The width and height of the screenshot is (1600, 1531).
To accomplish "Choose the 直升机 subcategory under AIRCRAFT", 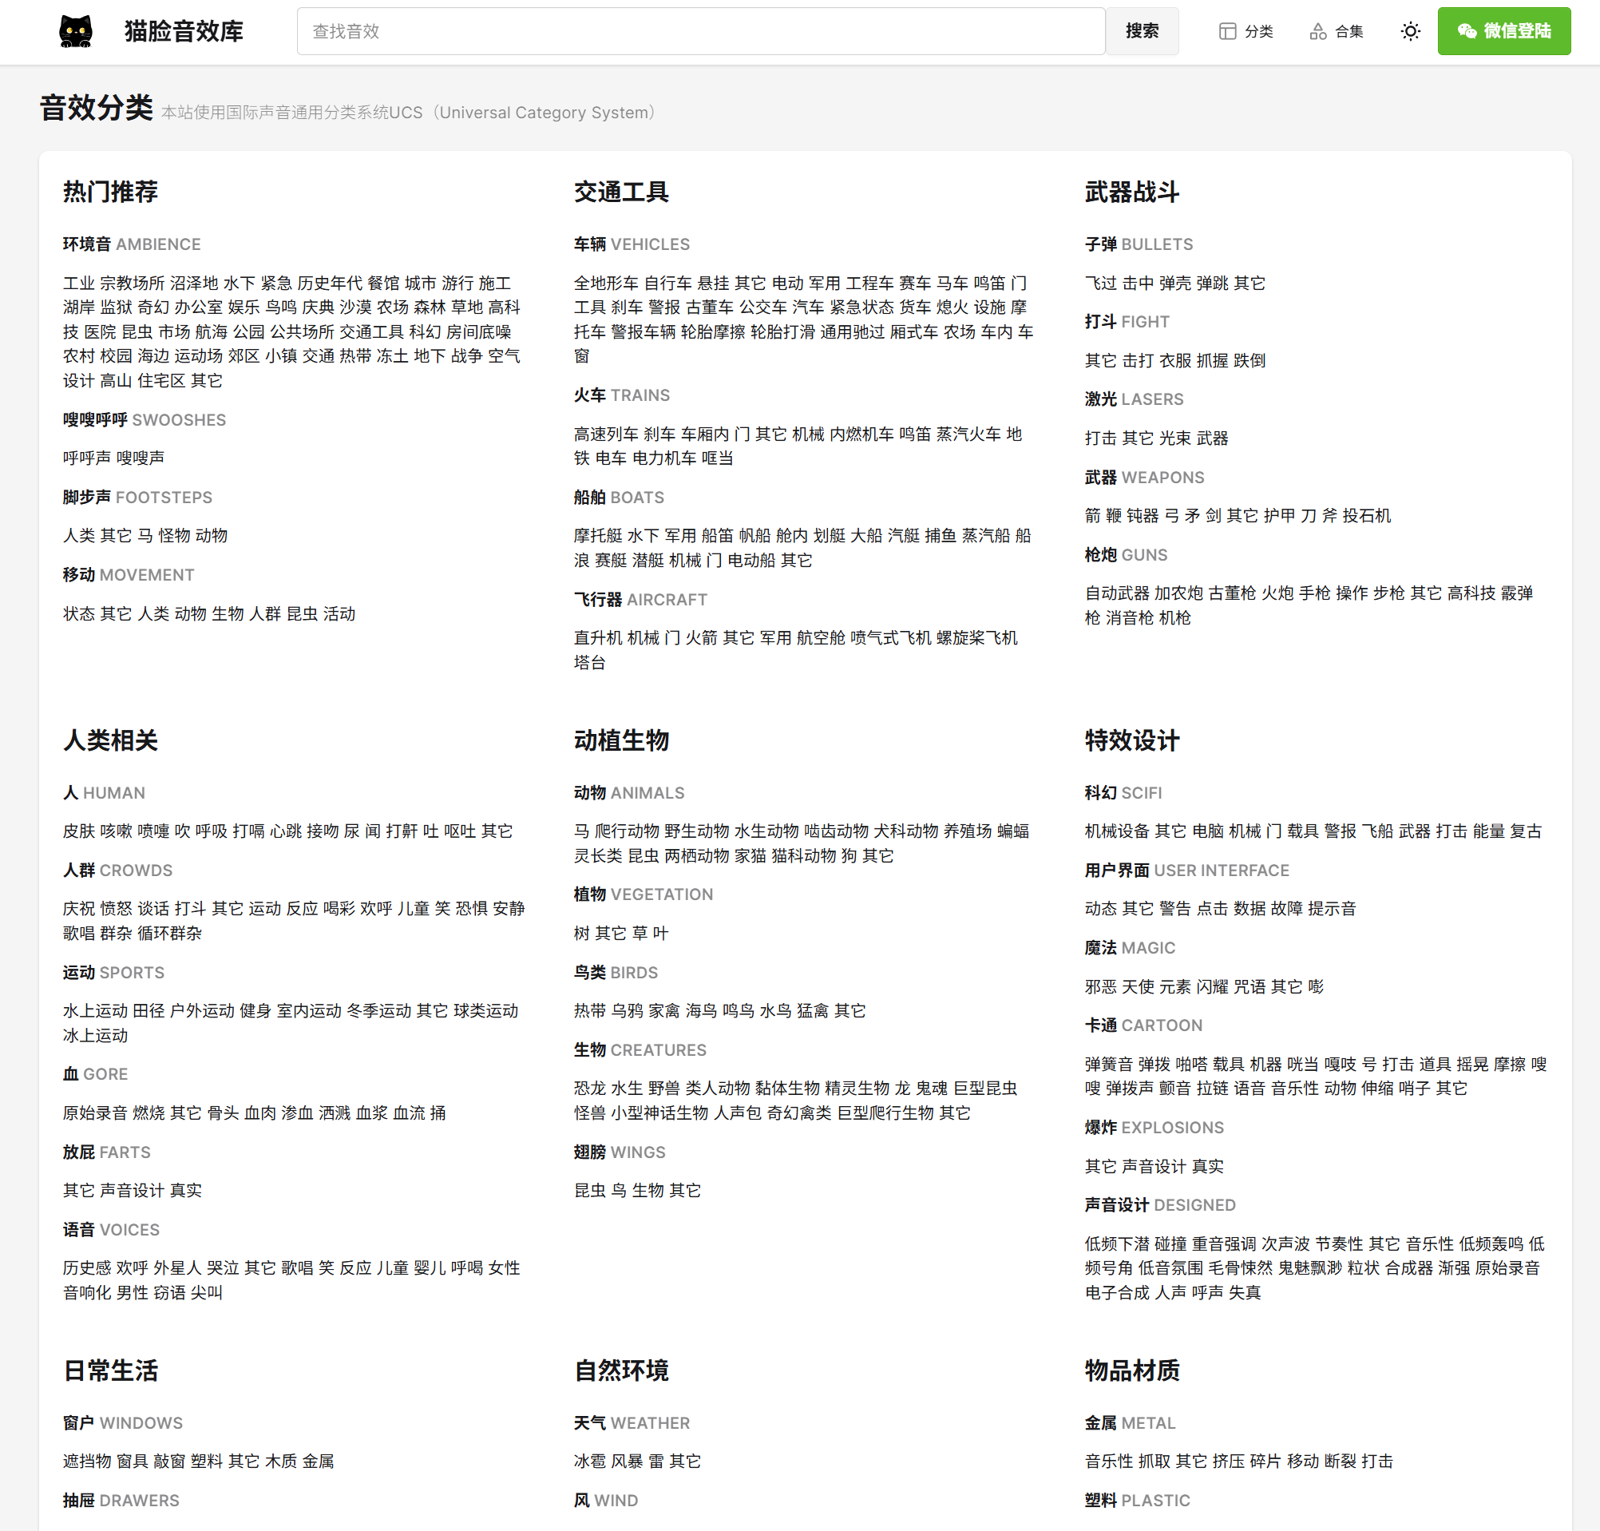I will [597, 637].
